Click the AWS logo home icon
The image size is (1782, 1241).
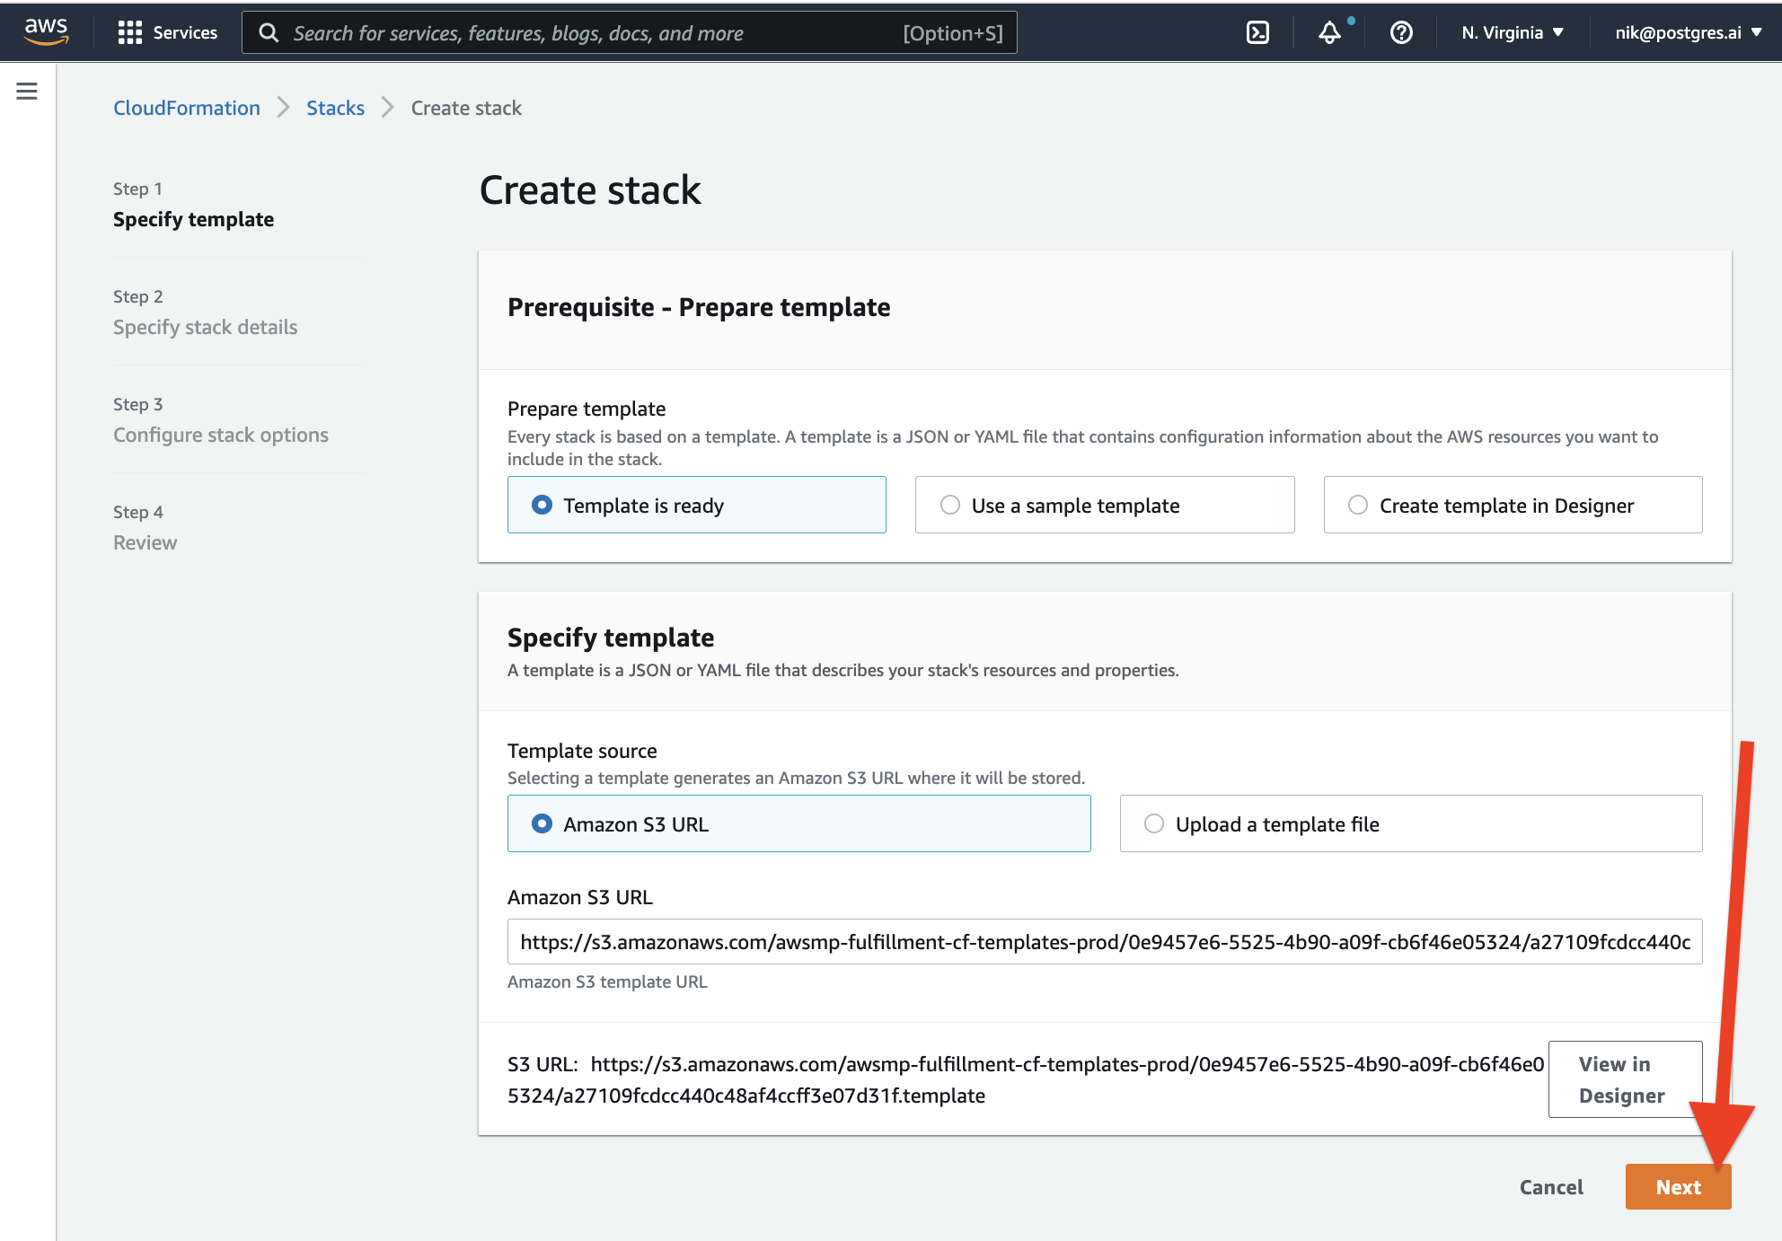click(x=46, y=32)
